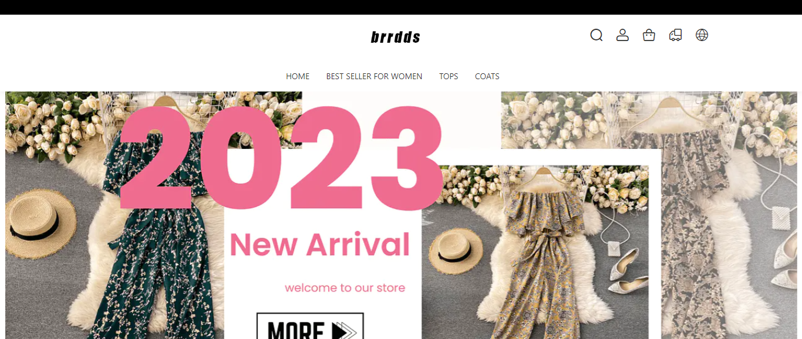Click the New Arrival banner heading

pyautogui.click(x=320, y=245)
